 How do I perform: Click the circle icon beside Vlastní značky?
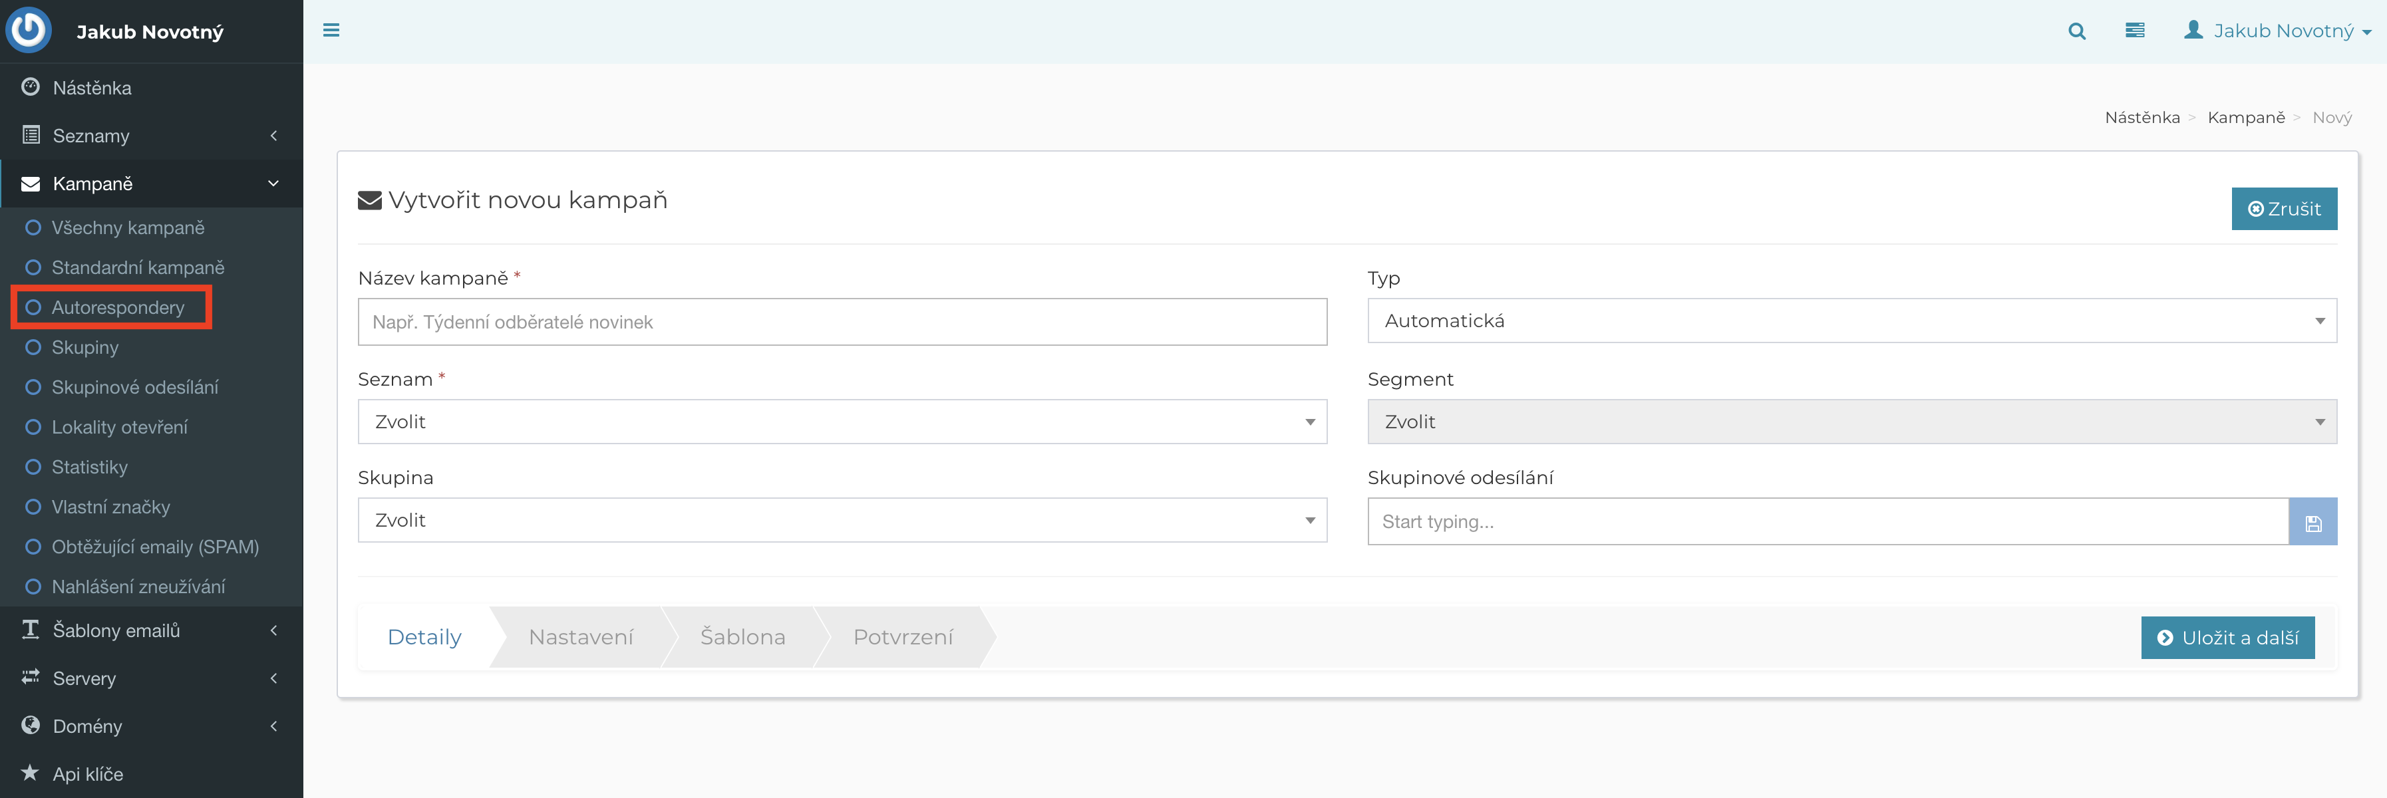[x=33, y=507]
